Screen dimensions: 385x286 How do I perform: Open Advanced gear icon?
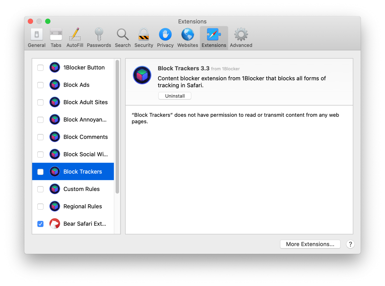[241, 35]
